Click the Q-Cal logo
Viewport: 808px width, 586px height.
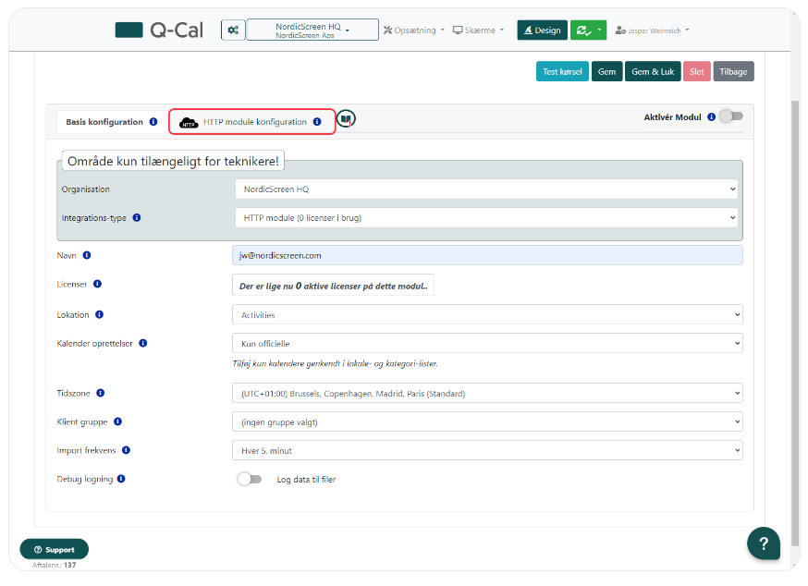pos(159,30)
